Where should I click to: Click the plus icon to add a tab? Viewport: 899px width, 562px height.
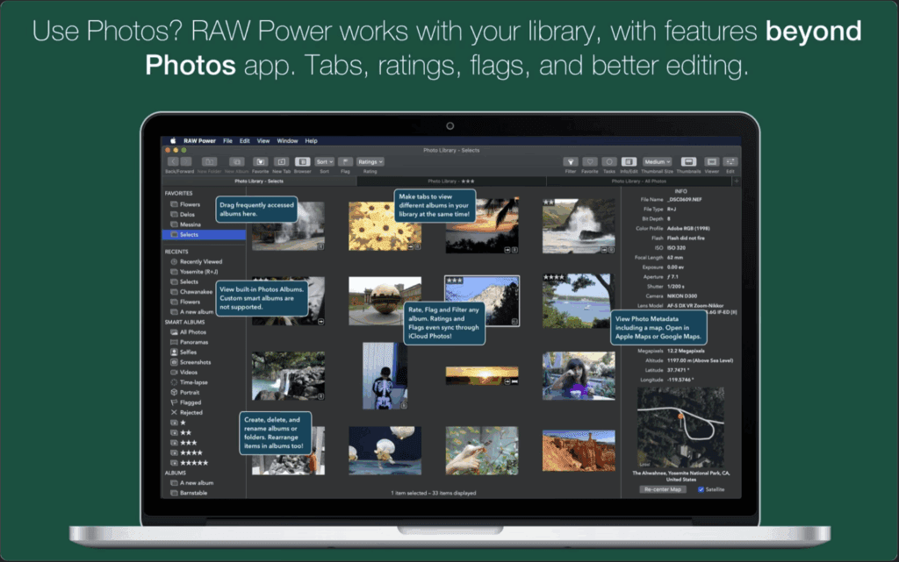[x=737, y=181]
